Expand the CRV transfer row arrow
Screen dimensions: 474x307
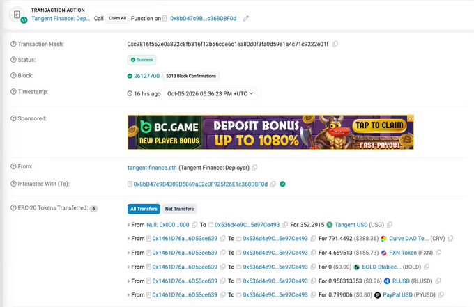(129, 239)
